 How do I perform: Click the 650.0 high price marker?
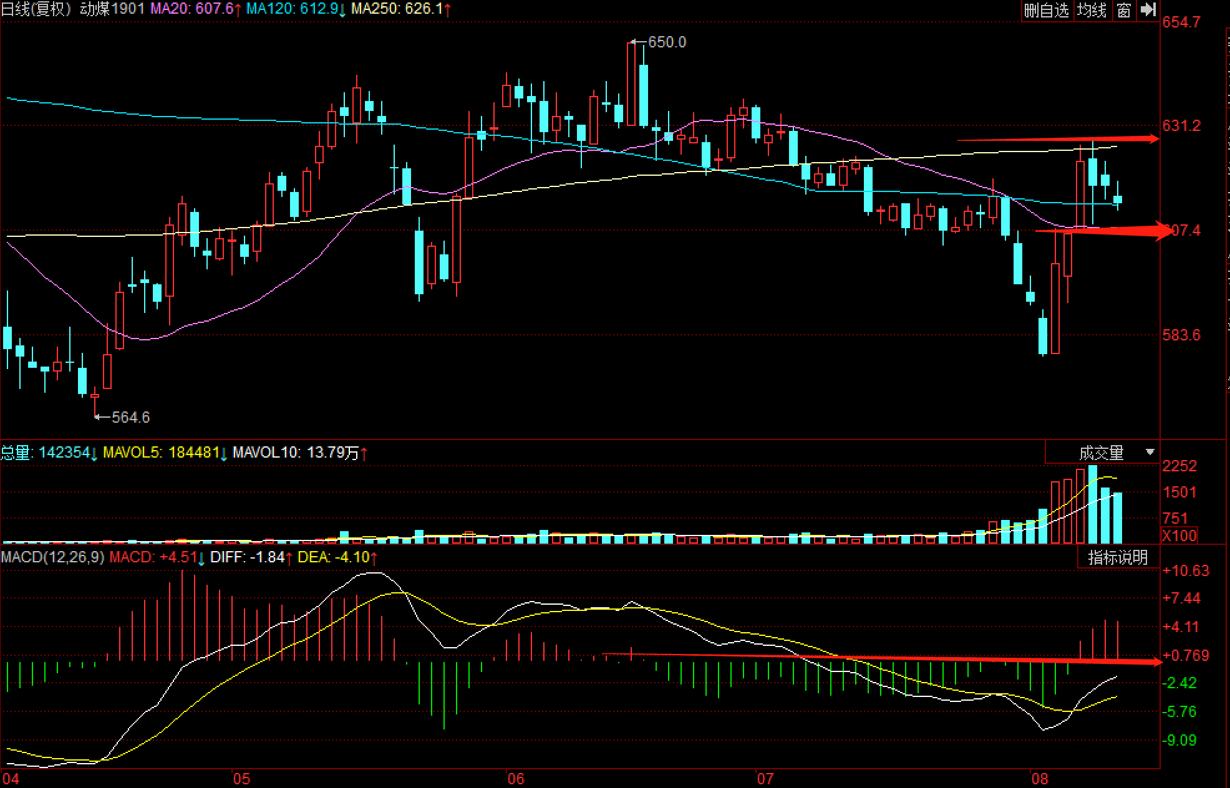click(x=667, y=42)
